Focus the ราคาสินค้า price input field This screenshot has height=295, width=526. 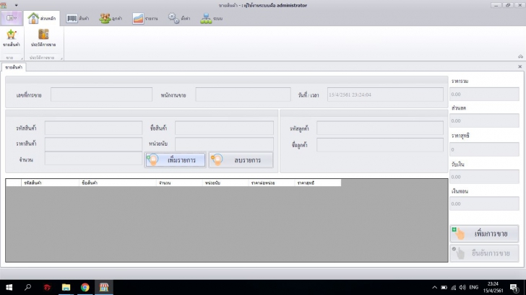point(93,144)
